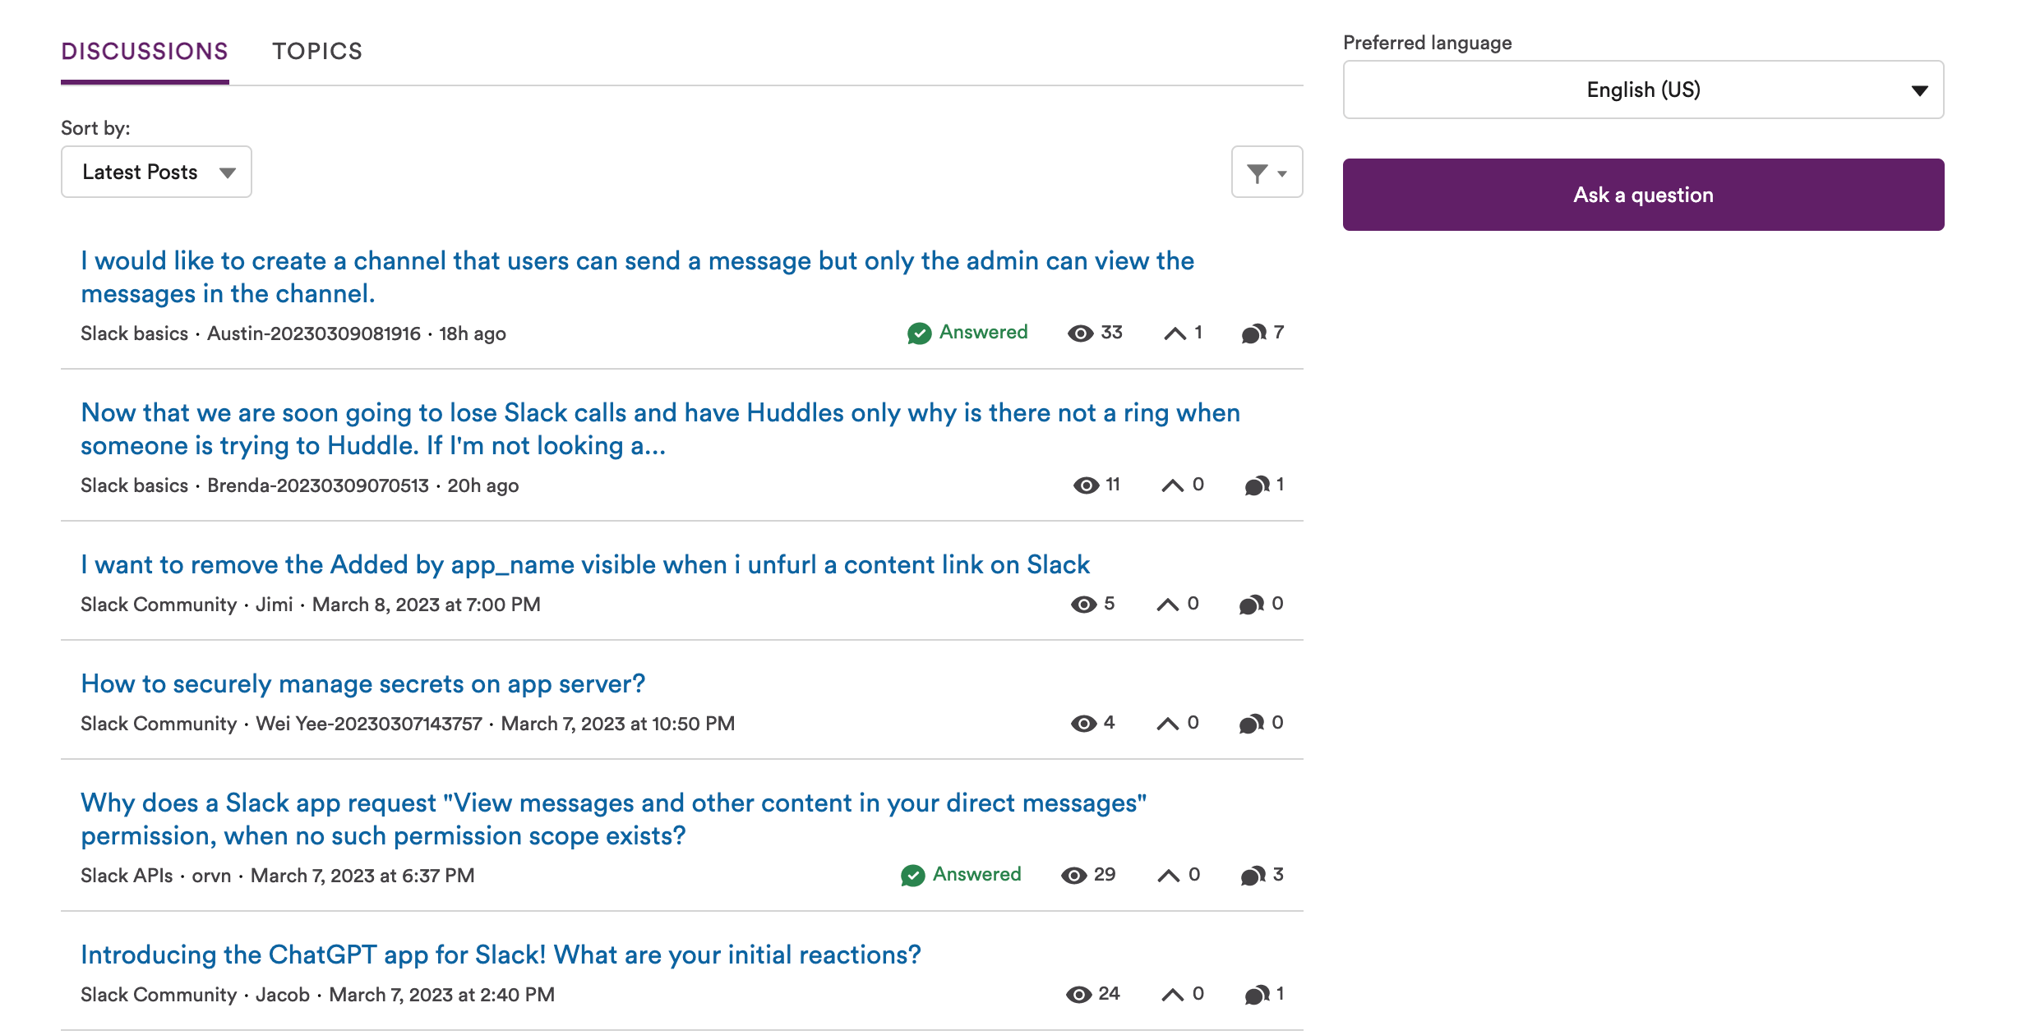Open the Preferred language English (US) selector

(x=1643, y=90)
